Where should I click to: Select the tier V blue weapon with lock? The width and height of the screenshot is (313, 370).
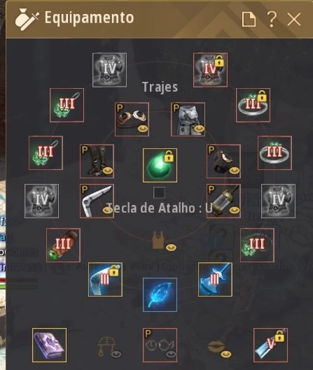(270, 345)
